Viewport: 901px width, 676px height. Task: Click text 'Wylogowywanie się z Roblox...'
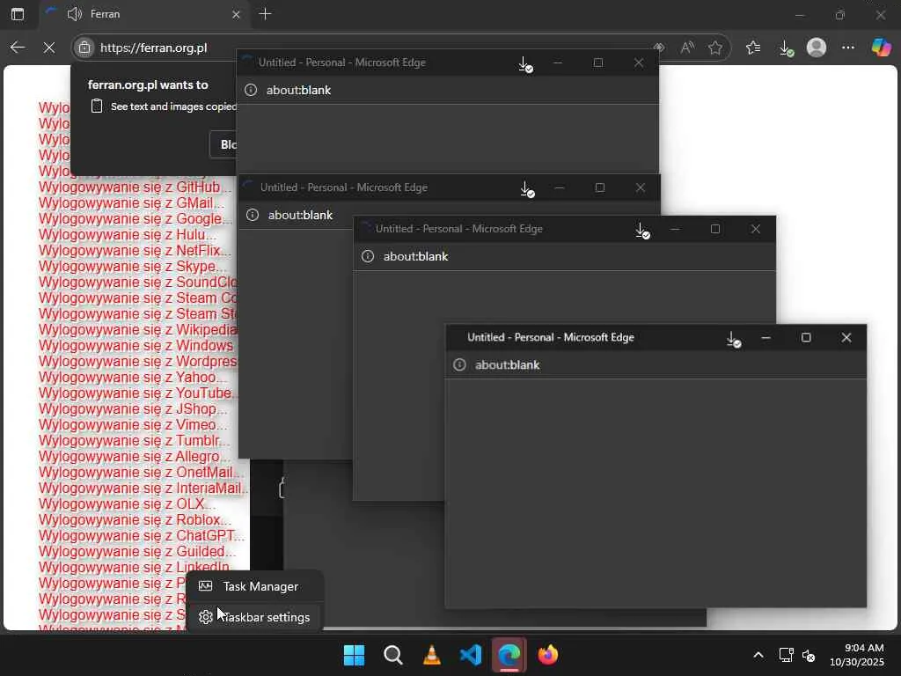(x=135, y=519)
